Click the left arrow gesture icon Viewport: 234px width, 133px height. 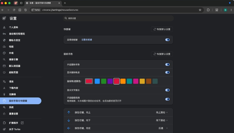point(69,128)
